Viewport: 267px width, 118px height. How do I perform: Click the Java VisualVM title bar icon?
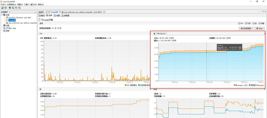[1, 1]
